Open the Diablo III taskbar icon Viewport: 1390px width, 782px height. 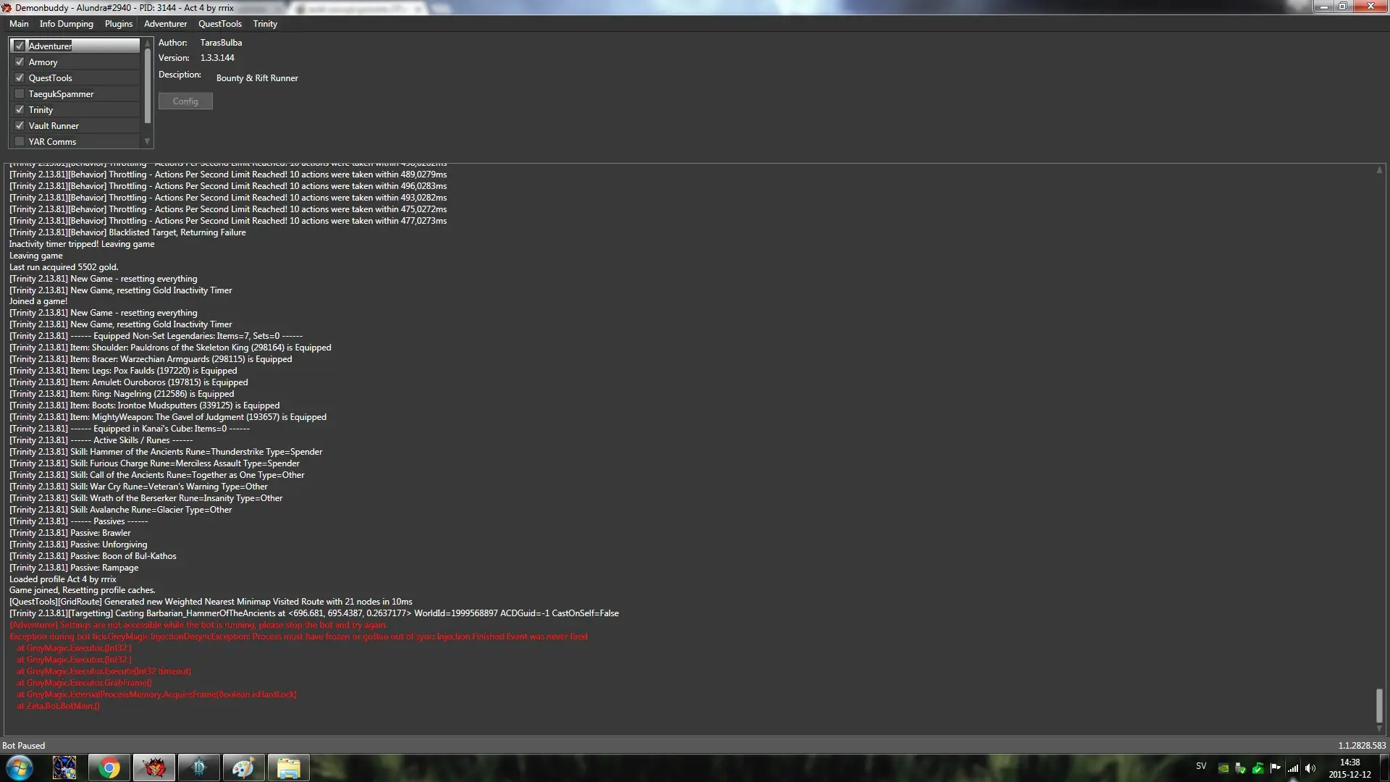pyautogui.click(x=198, y=768)
